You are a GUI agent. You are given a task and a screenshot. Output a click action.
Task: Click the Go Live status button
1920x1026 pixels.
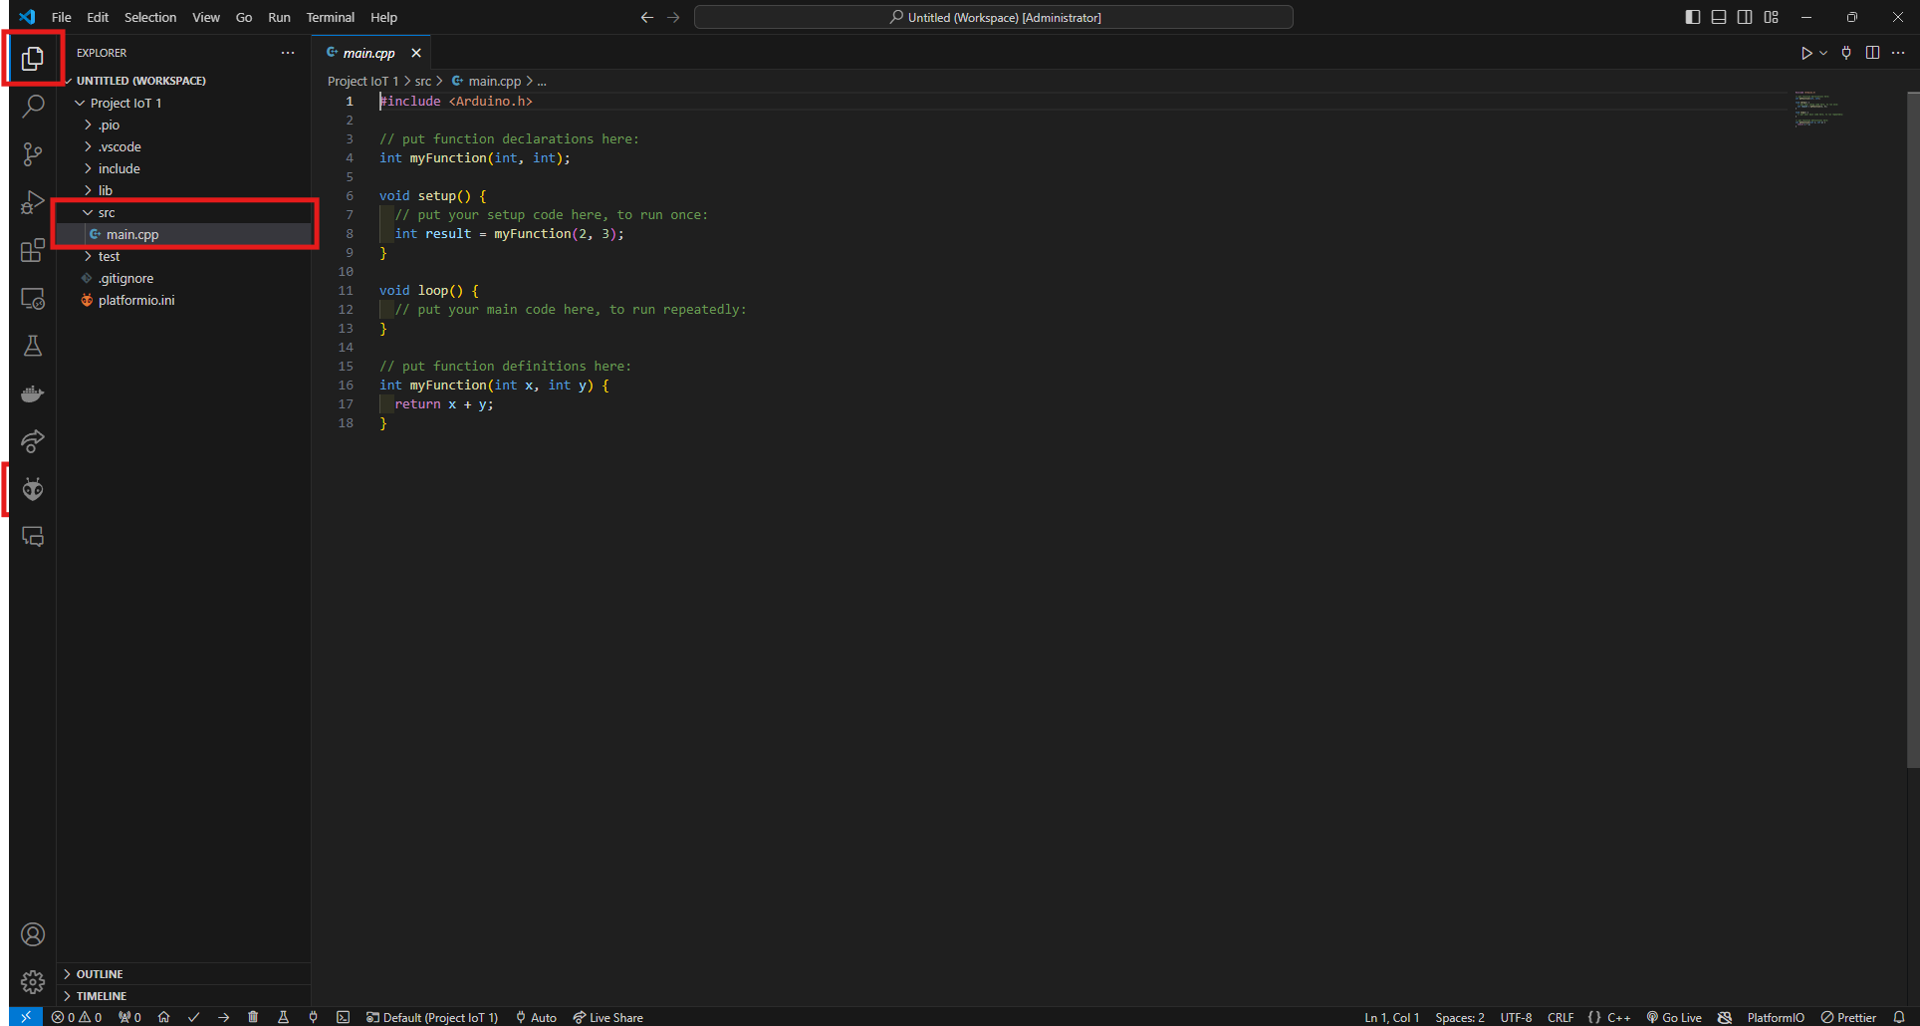point(1675,1017)
